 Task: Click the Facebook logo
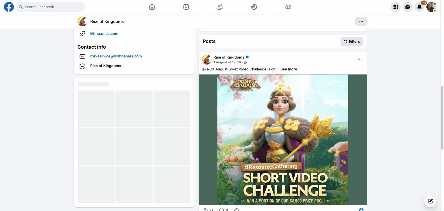point(9,7)
